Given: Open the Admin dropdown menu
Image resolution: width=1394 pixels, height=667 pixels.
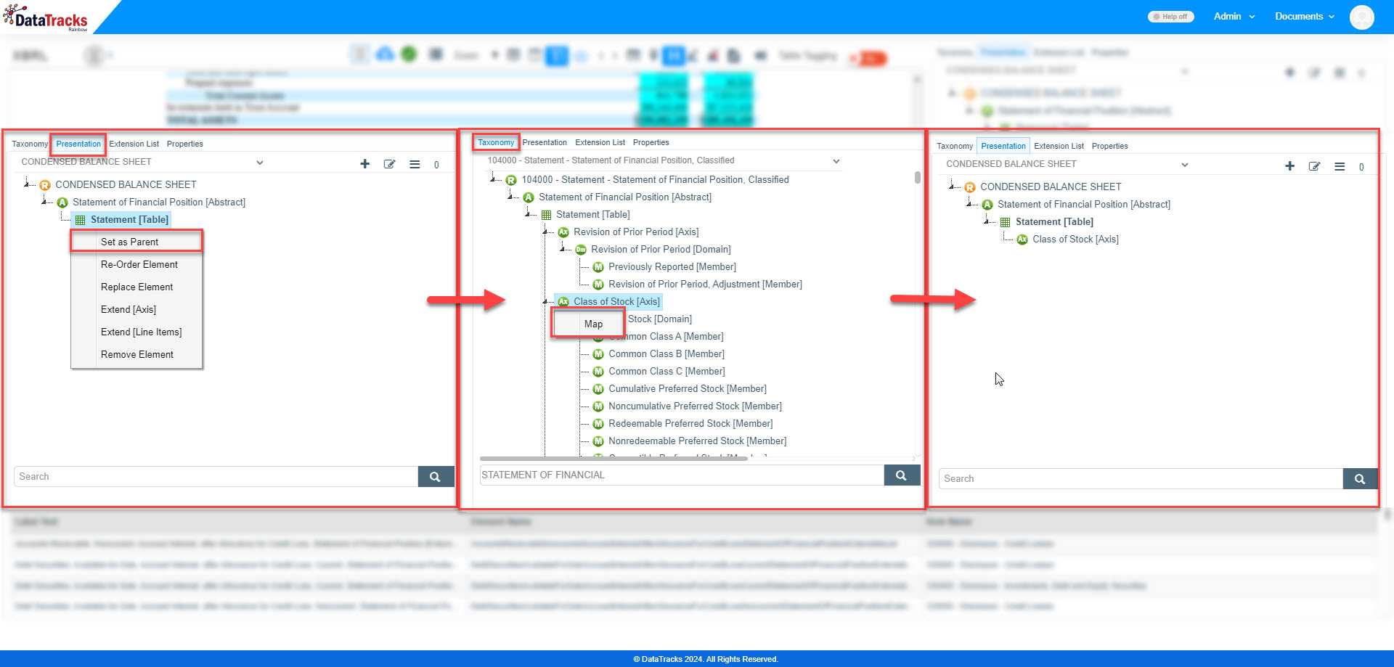Looking at the screenshot, I should tap(1234, 16).
